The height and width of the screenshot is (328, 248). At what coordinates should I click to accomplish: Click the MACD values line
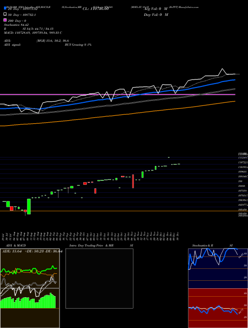coord(33,33)
